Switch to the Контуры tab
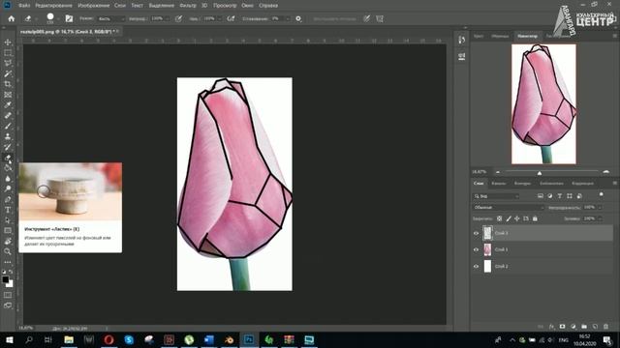This screenshot has width=620, height=348. click(x=522, y=184)
